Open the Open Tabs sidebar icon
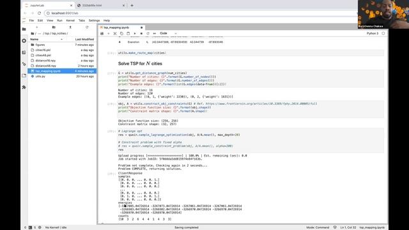This screenshot has height=230, width=409. point(24,75)
